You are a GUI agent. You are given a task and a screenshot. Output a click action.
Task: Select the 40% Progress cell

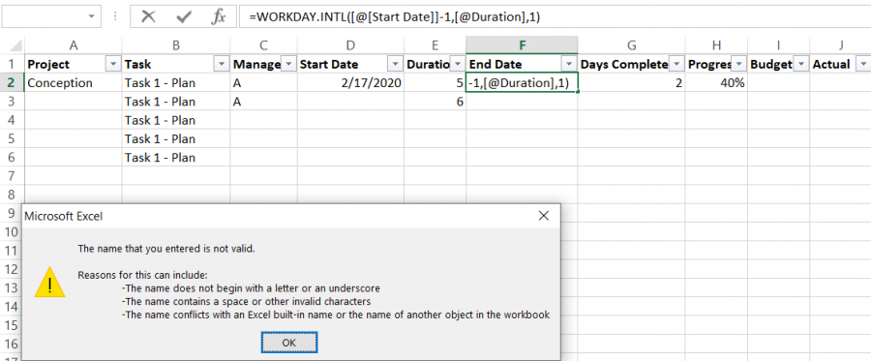[x=716, y=83]
